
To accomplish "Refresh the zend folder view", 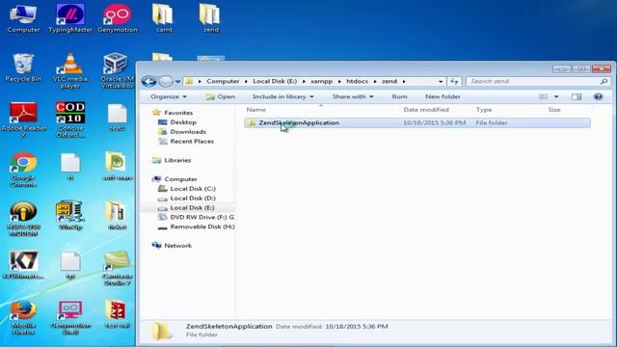I will pos(454,81).
